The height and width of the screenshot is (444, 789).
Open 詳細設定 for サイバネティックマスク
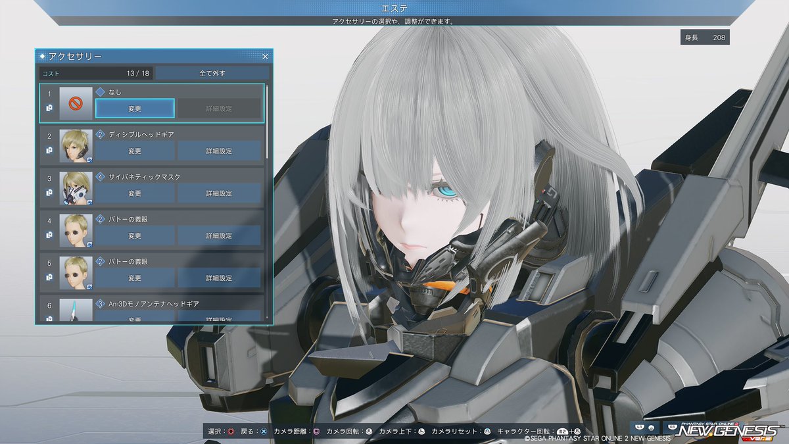[x=219, y=193]
